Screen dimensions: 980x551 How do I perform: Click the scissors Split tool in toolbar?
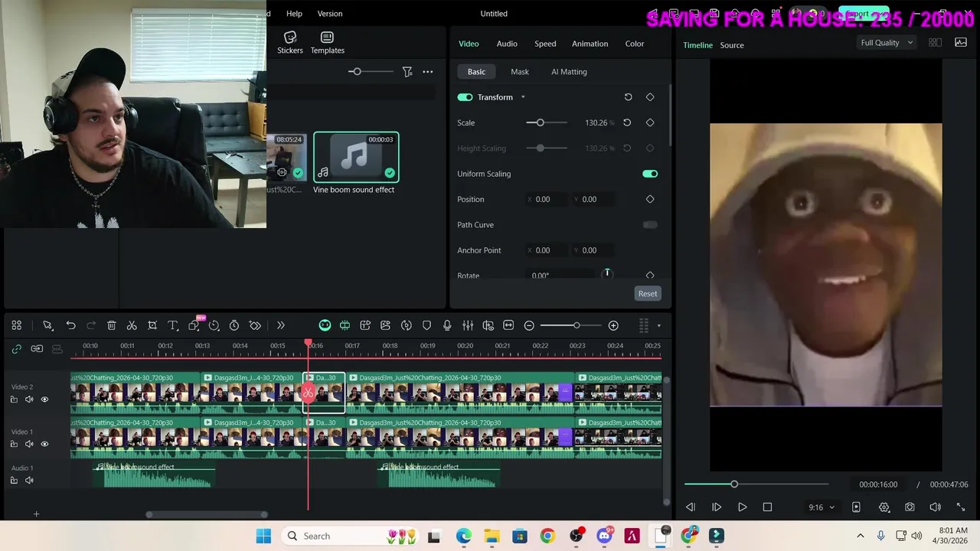pyautogui.click(x=132, y=325)
